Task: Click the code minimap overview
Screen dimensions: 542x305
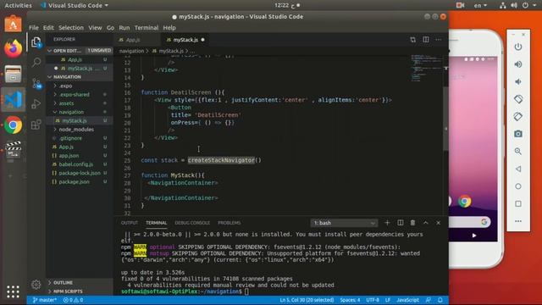Action: tap(426, 68)
